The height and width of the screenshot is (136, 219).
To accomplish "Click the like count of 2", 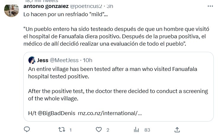I will [108, 130].
